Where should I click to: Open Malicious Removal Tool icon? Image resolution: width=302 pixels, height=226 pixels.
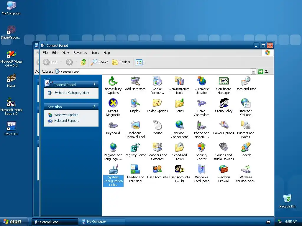coord(135,129)
